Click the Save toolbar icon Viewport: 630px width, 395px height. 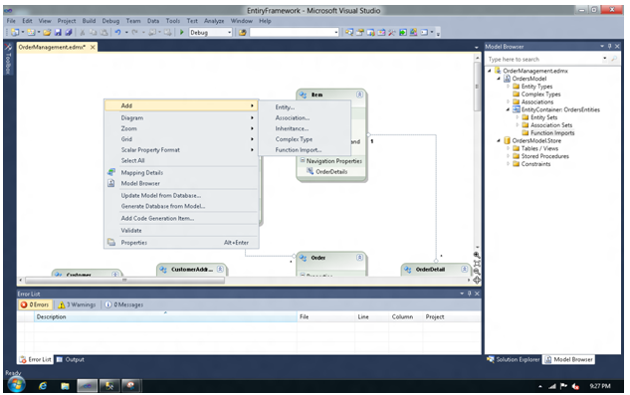58,32
